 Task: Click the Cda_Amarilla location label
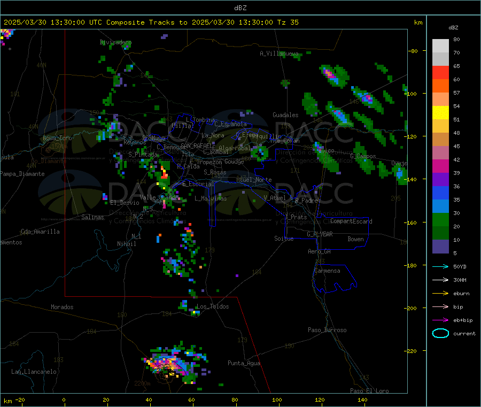(40, 232)
